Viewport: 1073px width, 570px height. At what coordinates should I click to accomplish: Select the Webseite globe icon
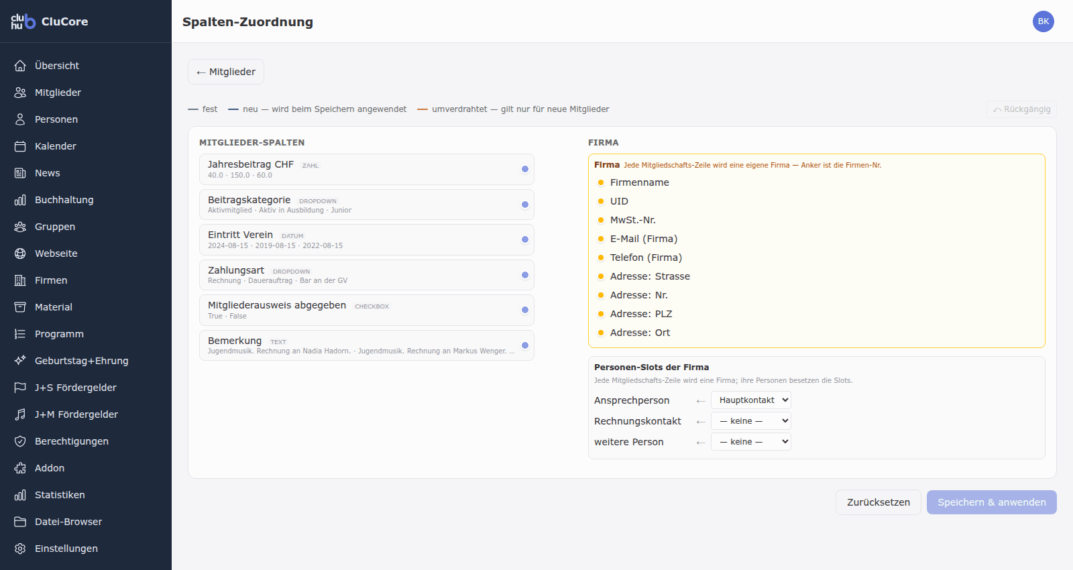tap(20, 253)
